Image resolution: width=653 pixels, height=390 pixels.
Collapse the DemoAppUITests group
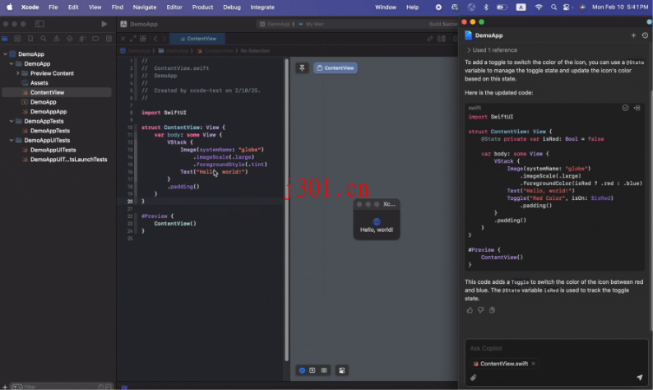coord(12,141)
